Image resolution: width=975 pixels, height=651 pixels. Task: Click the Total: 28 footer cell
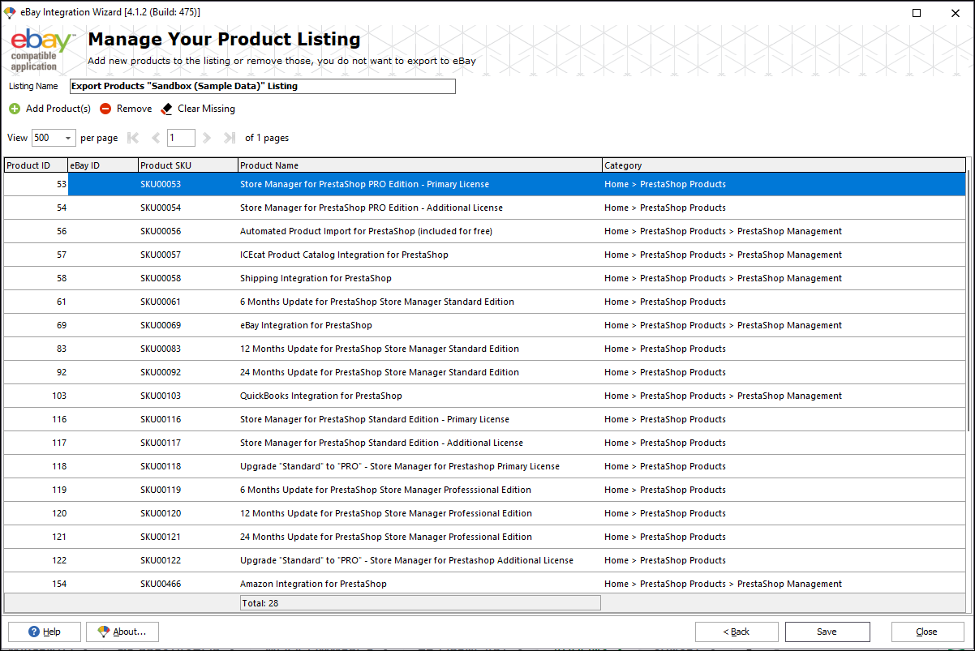pyautogui.click(x=419, y=603)
